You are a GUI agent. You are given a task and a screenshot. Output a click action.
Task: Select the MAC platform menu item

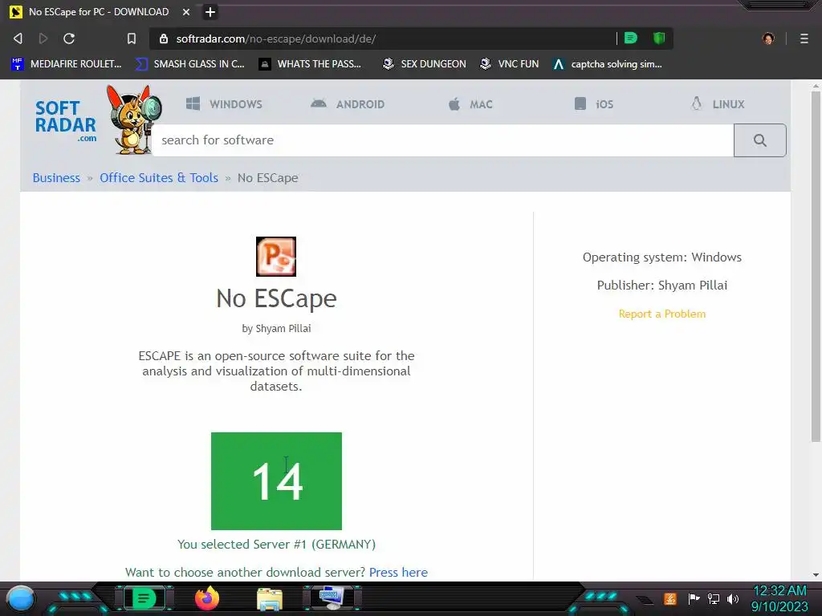click(x=470, y=103)
